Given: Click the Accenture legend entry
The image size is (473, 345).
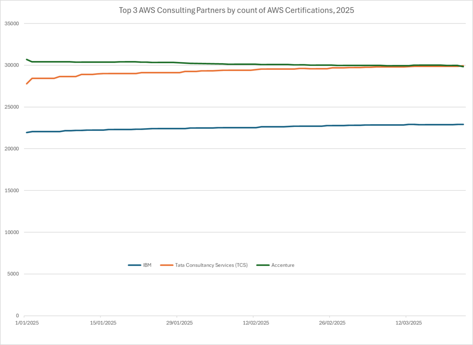Looking at the screenshot, I should coord(282,265).
